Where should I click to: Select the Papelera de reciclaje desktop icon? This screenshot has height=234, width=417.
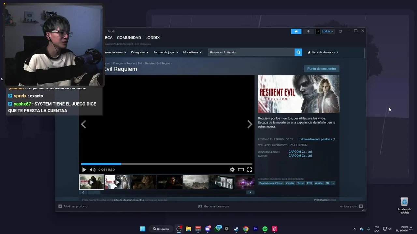click(404, 205)
